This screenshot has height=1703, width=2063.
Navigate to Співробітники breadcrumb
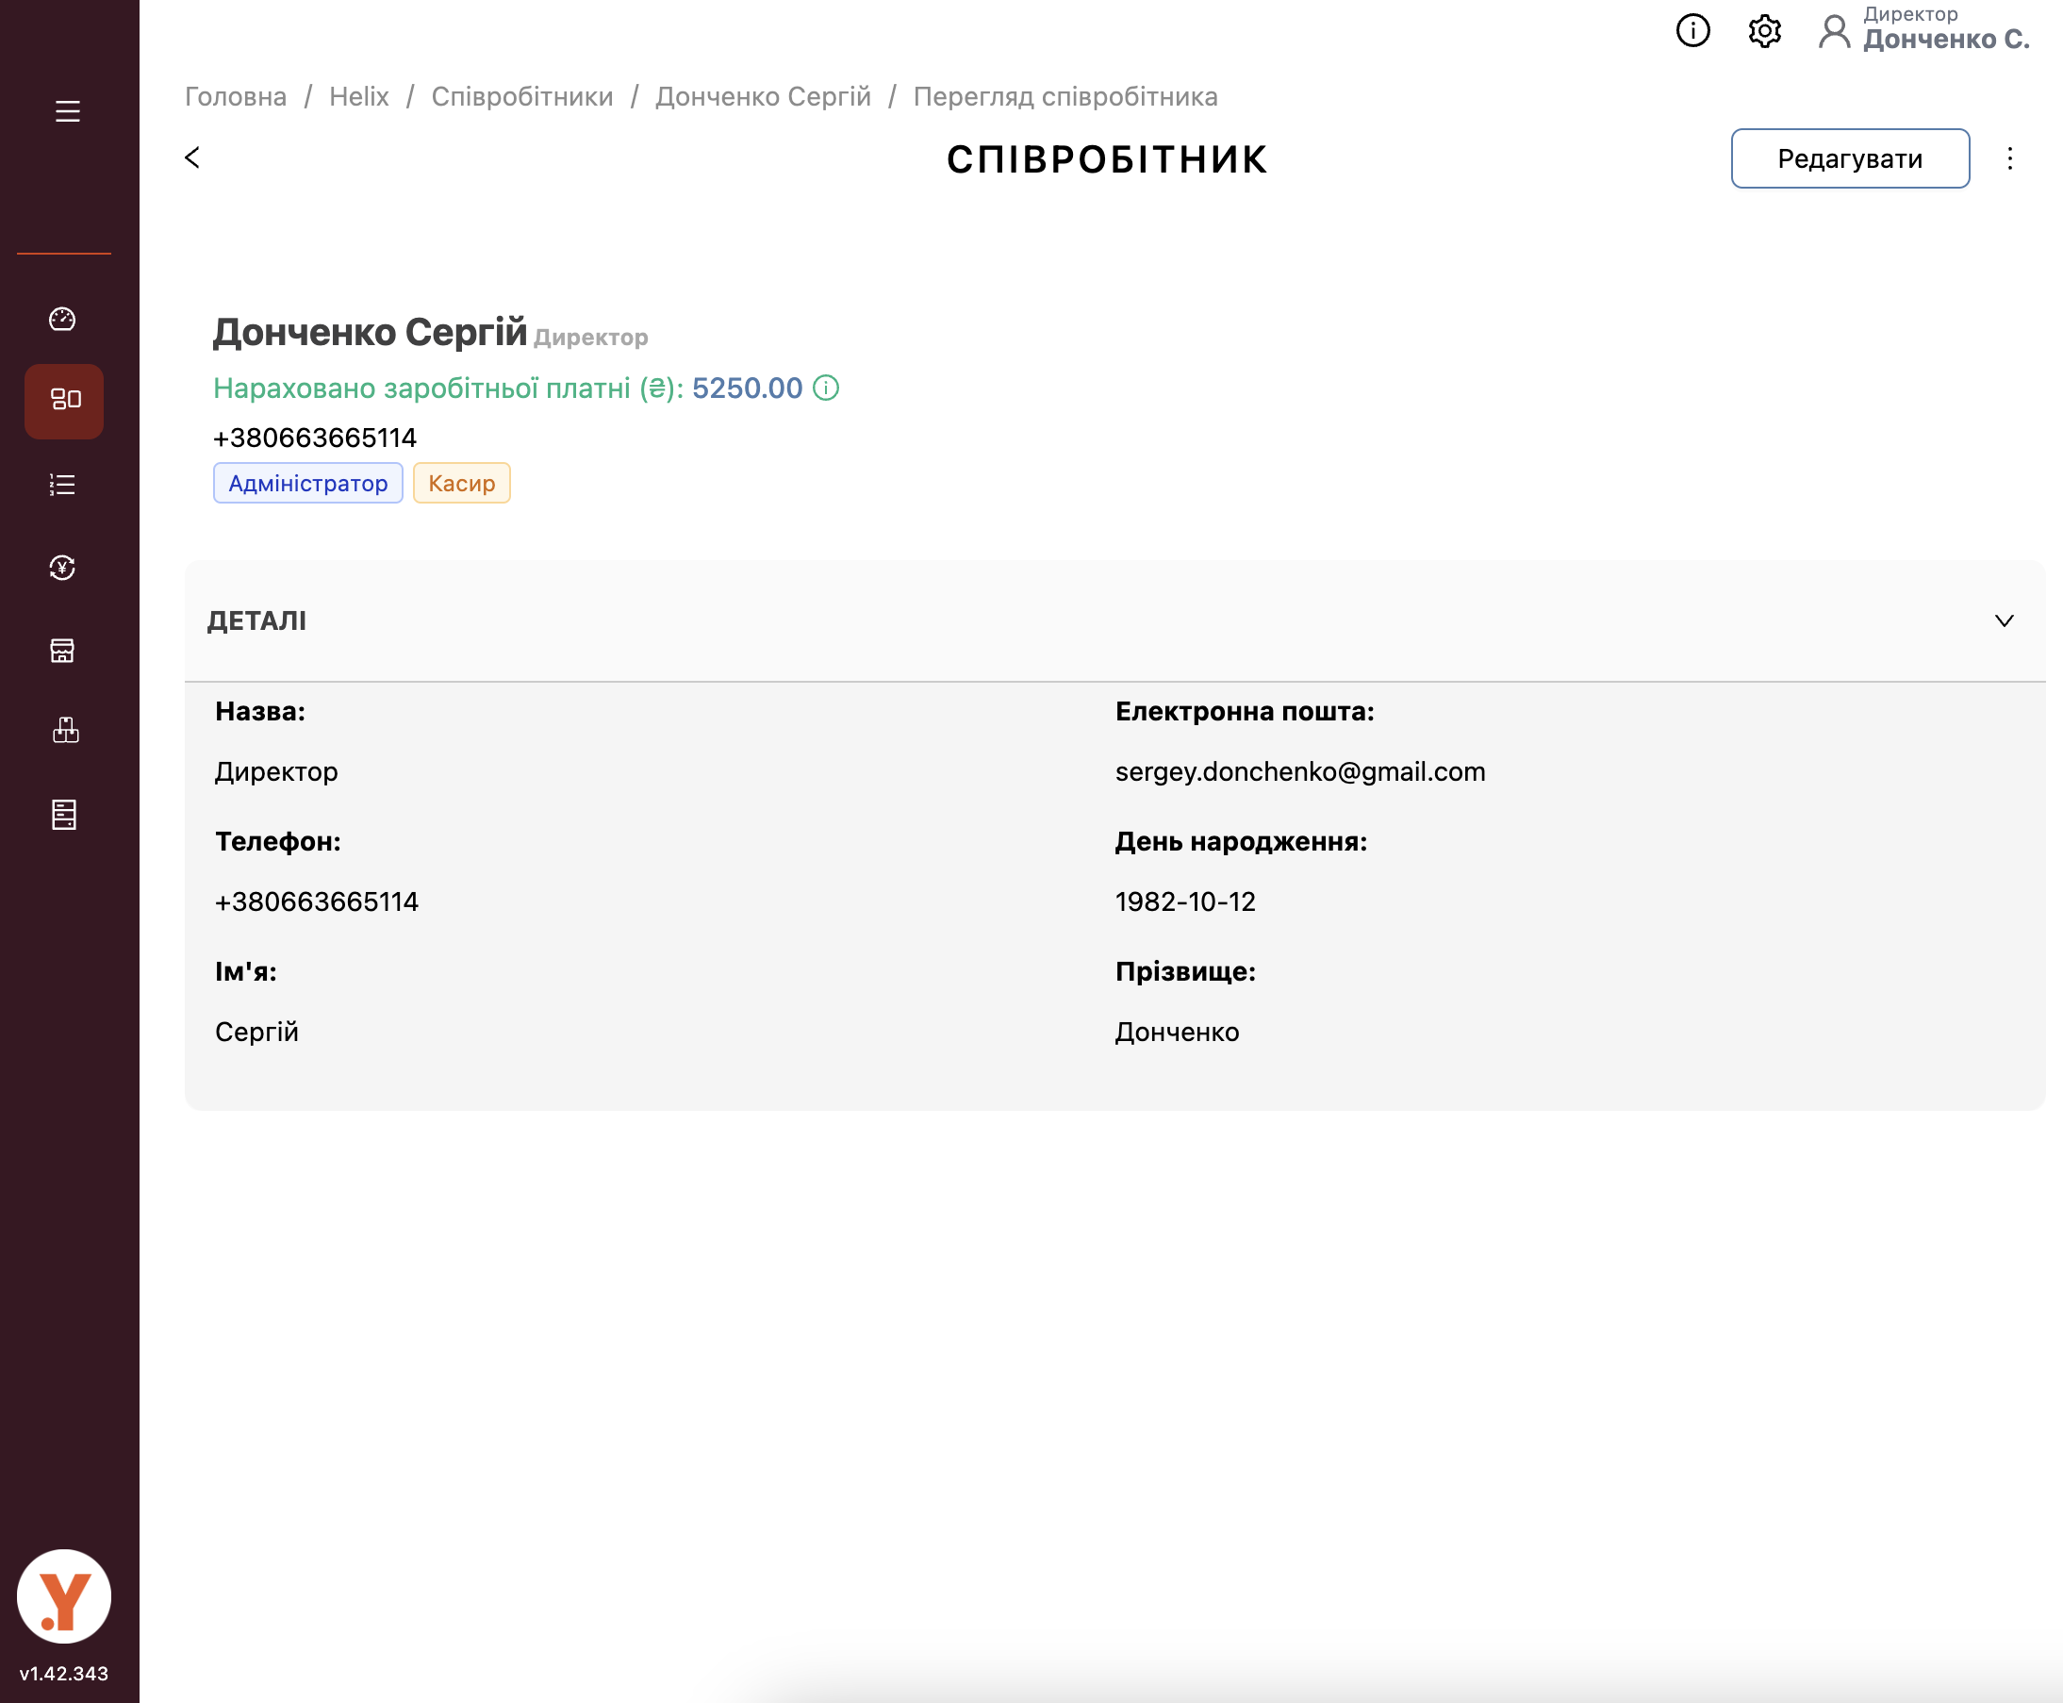click(522, 97)
